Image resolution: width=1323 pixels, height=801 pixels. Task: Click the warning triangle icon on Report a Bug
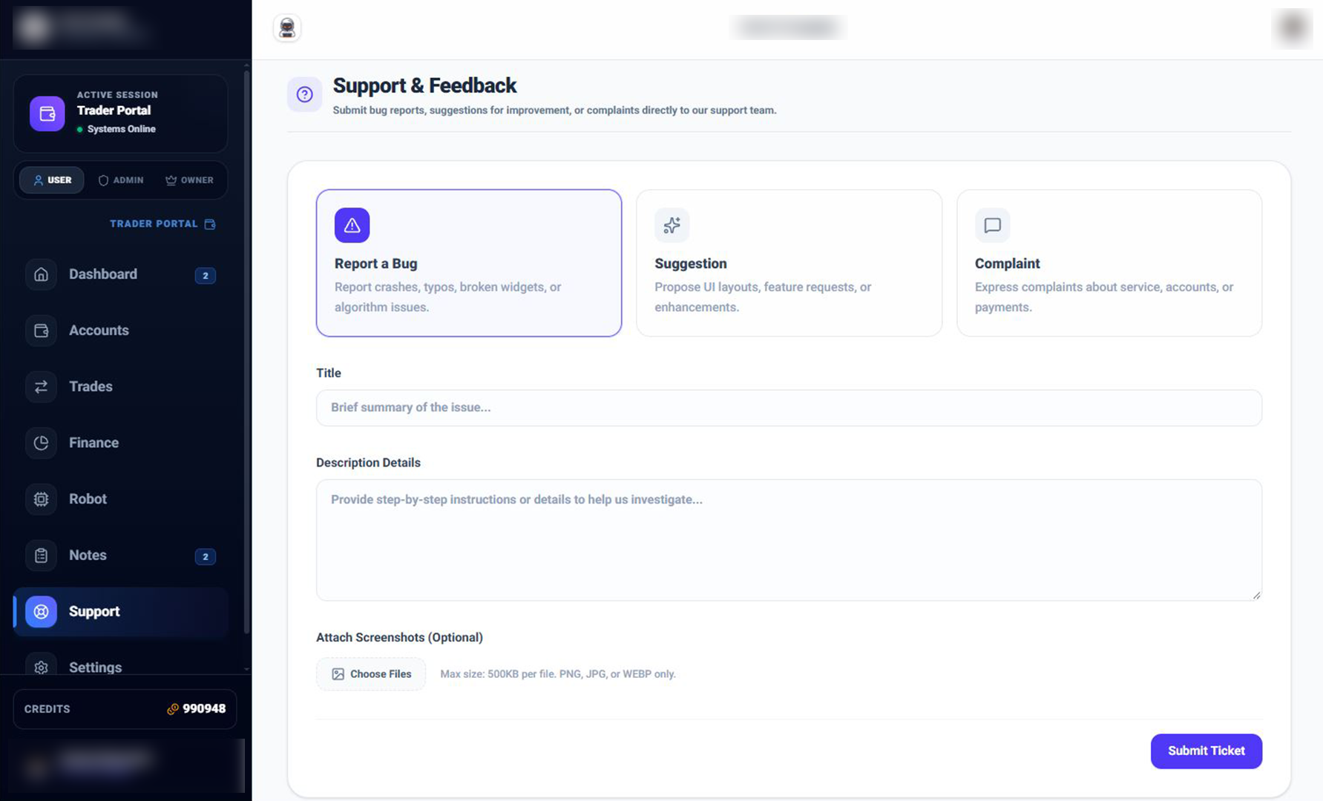(352, 225)
